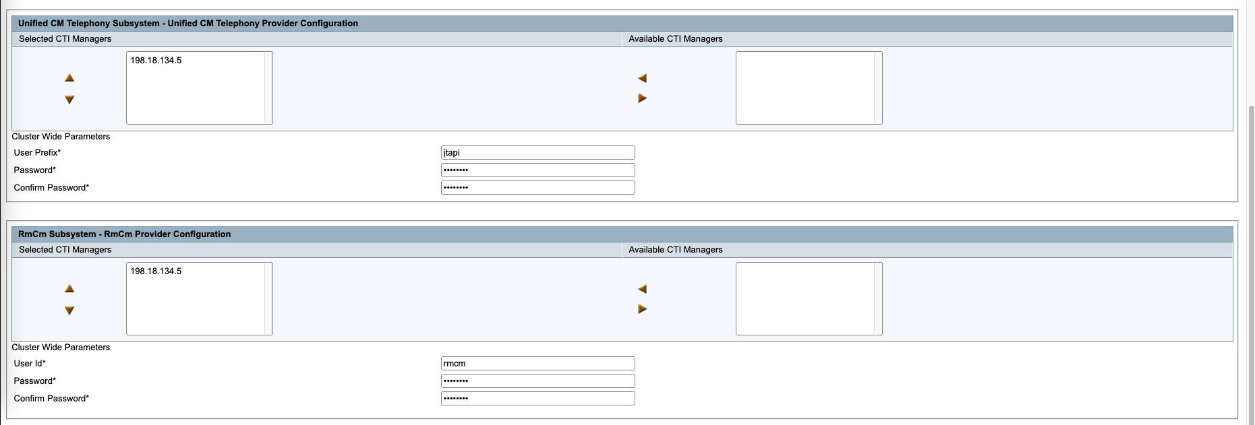Click the Telephony Password field
1255x425 pixels.
pyautogui.click(x=537, y=170)
